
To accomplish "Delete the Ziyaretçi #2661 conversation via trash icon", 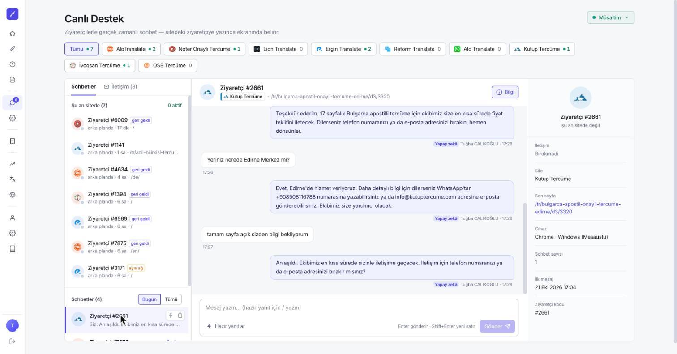I will 180,316.
